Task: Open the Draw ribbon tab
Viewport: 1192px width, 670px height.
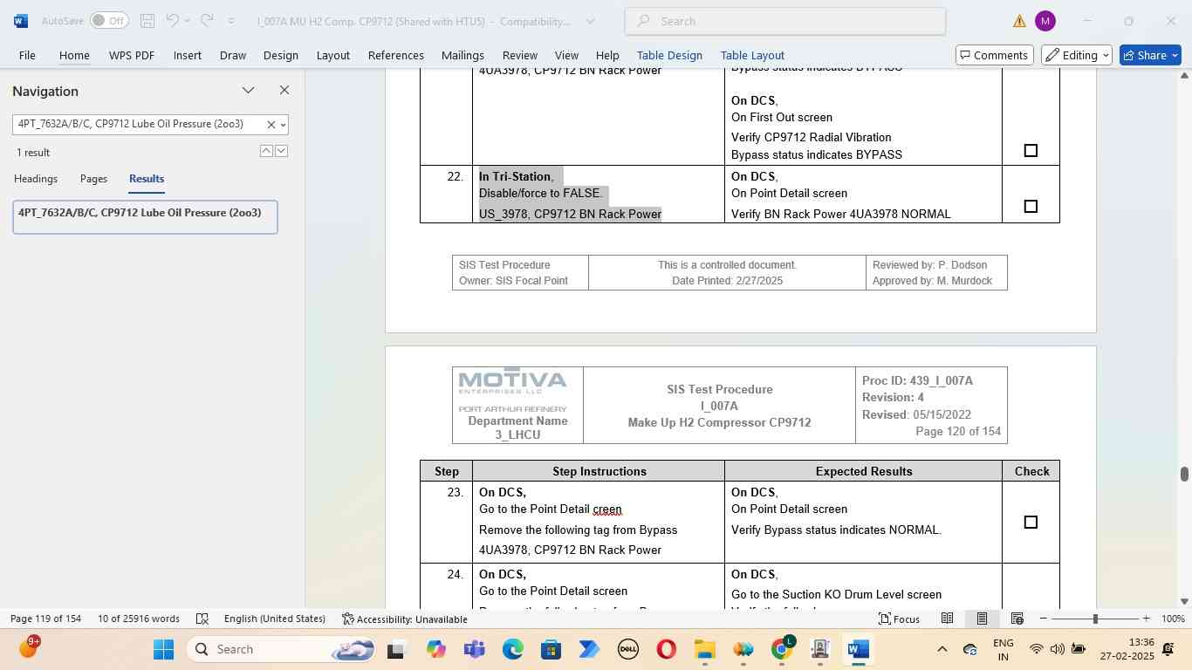Action: click(233, 55)
